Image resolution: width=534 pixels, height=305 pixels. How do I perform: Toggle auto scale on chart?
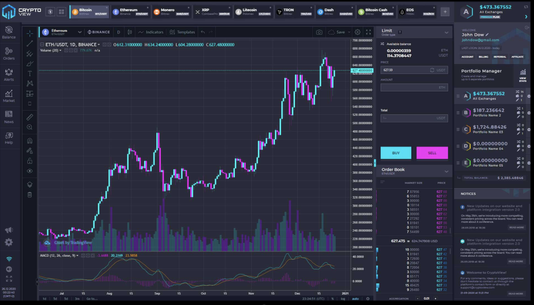point(355,299)
